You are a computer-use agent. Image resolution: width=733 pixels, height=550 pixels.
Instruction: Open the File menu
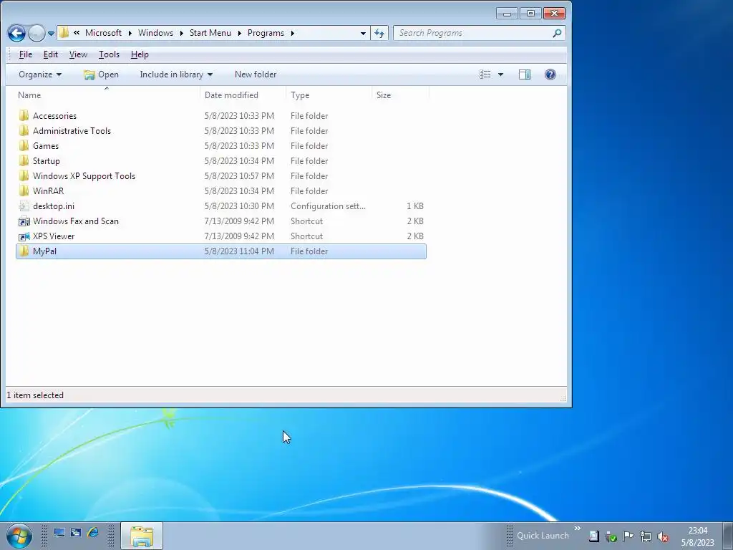pyautogui.click(x=26, y=54)
